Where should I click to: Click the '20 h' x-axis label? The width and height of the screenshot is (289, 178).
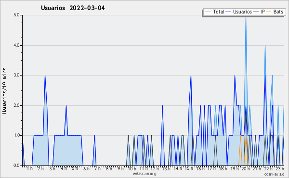pos(246,168)
